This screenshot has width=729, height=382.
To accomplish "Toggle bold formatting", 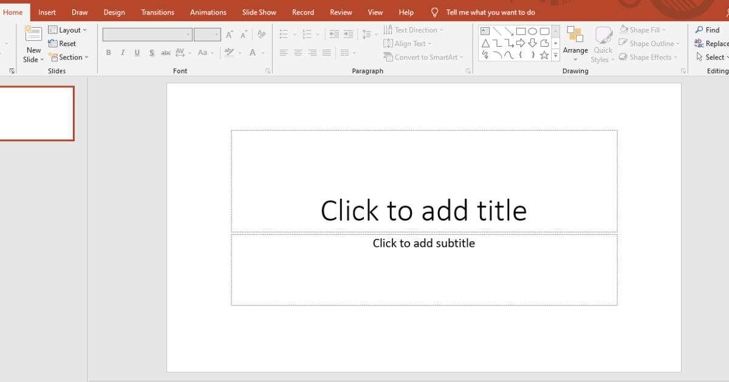I will [x=108, y=53].
